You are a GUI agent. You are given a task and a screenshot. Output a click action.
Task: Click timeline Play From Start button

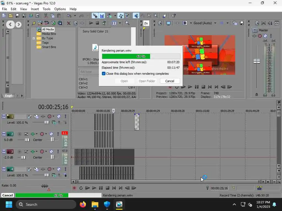click(x=87, y=188)
